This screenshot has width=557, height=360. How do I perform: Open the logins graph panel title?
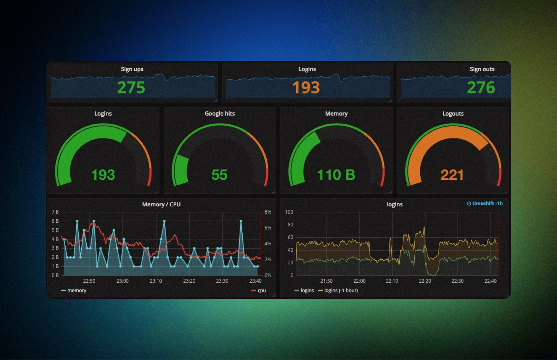tap(395, 204)
